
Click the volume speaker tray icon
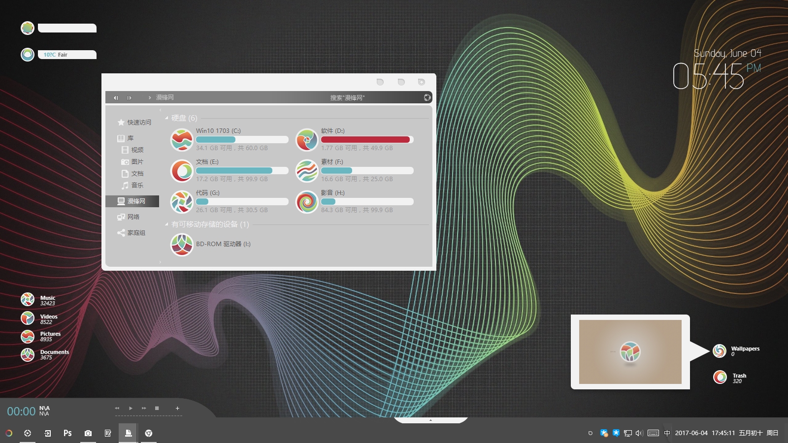coord(639,433)
